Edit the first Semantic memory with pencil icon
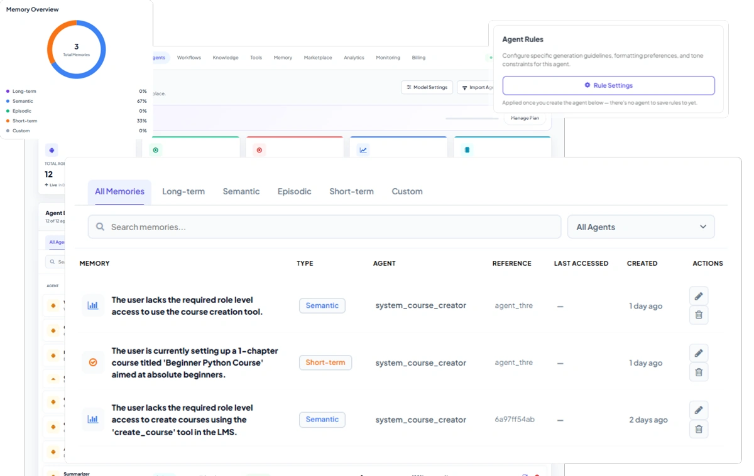Screen dimensions: 754x476 point(699,296)
